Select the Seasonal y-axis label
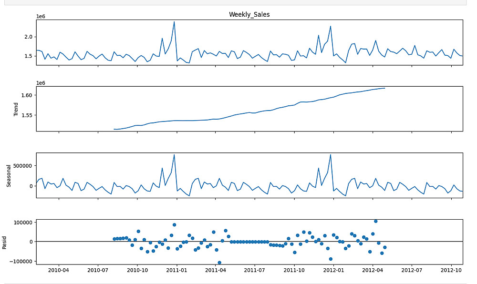This screenshot has height=284, width=477. pos(9,176)
